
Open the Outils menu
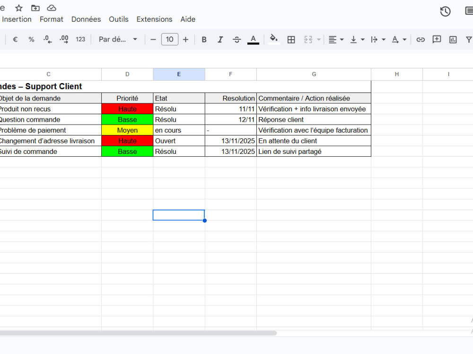[119, 19]
